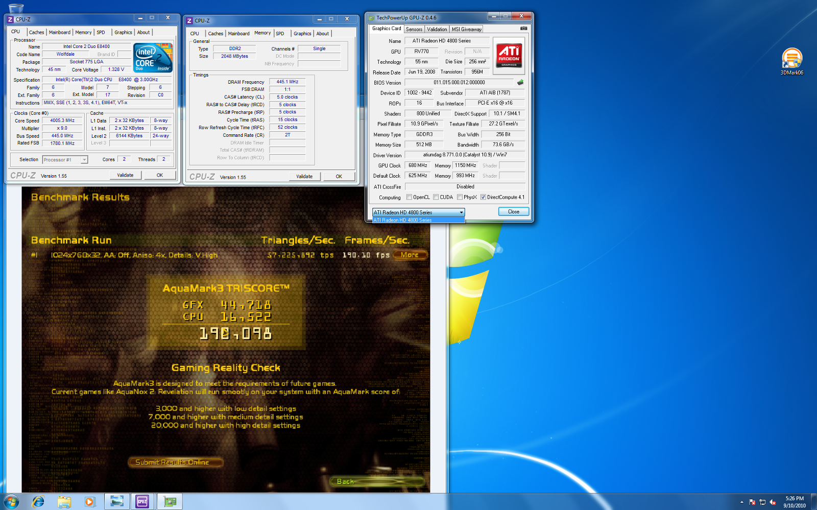Click the Intel Core 2 Duo logo

click(153, 58)
